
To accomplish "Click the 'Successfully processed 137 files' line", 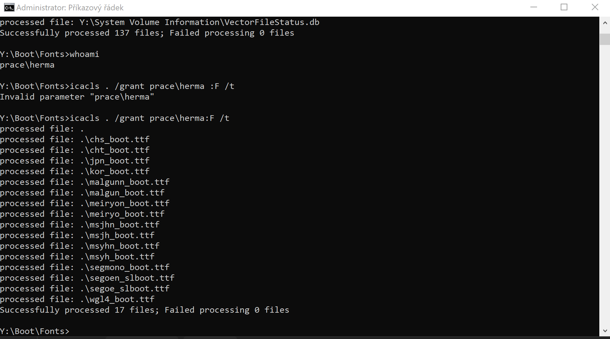I will 147,33.
